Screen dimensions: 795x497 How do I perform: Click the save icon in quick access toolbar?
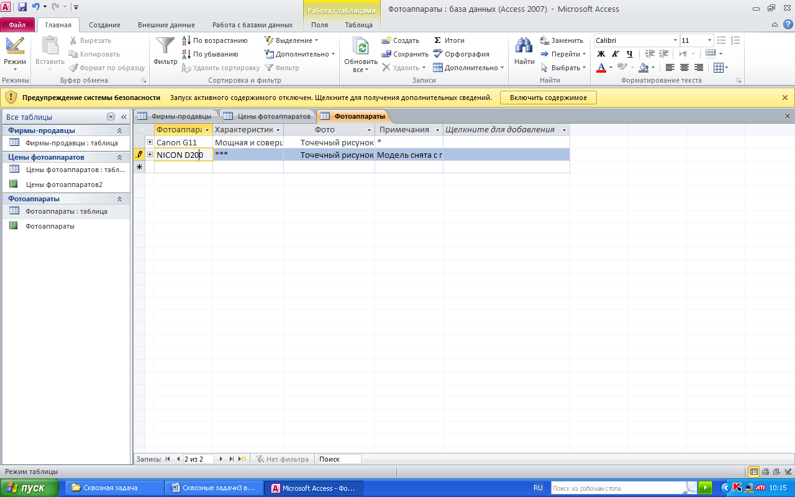click(22, 7)
